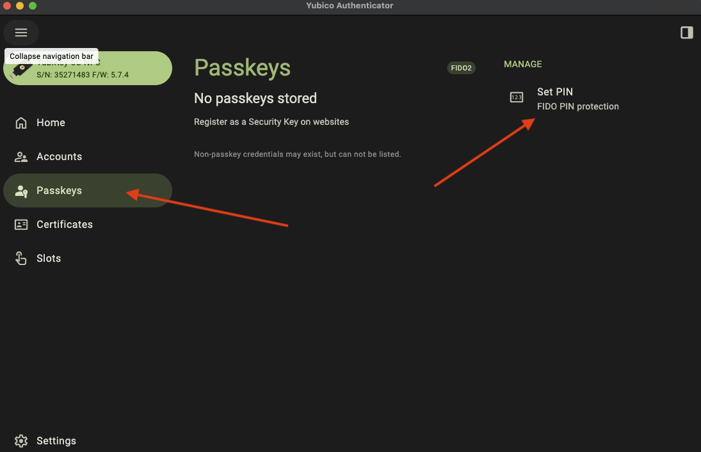
Task: Click the YubiKey device image icon
Action: coord(20,70)
